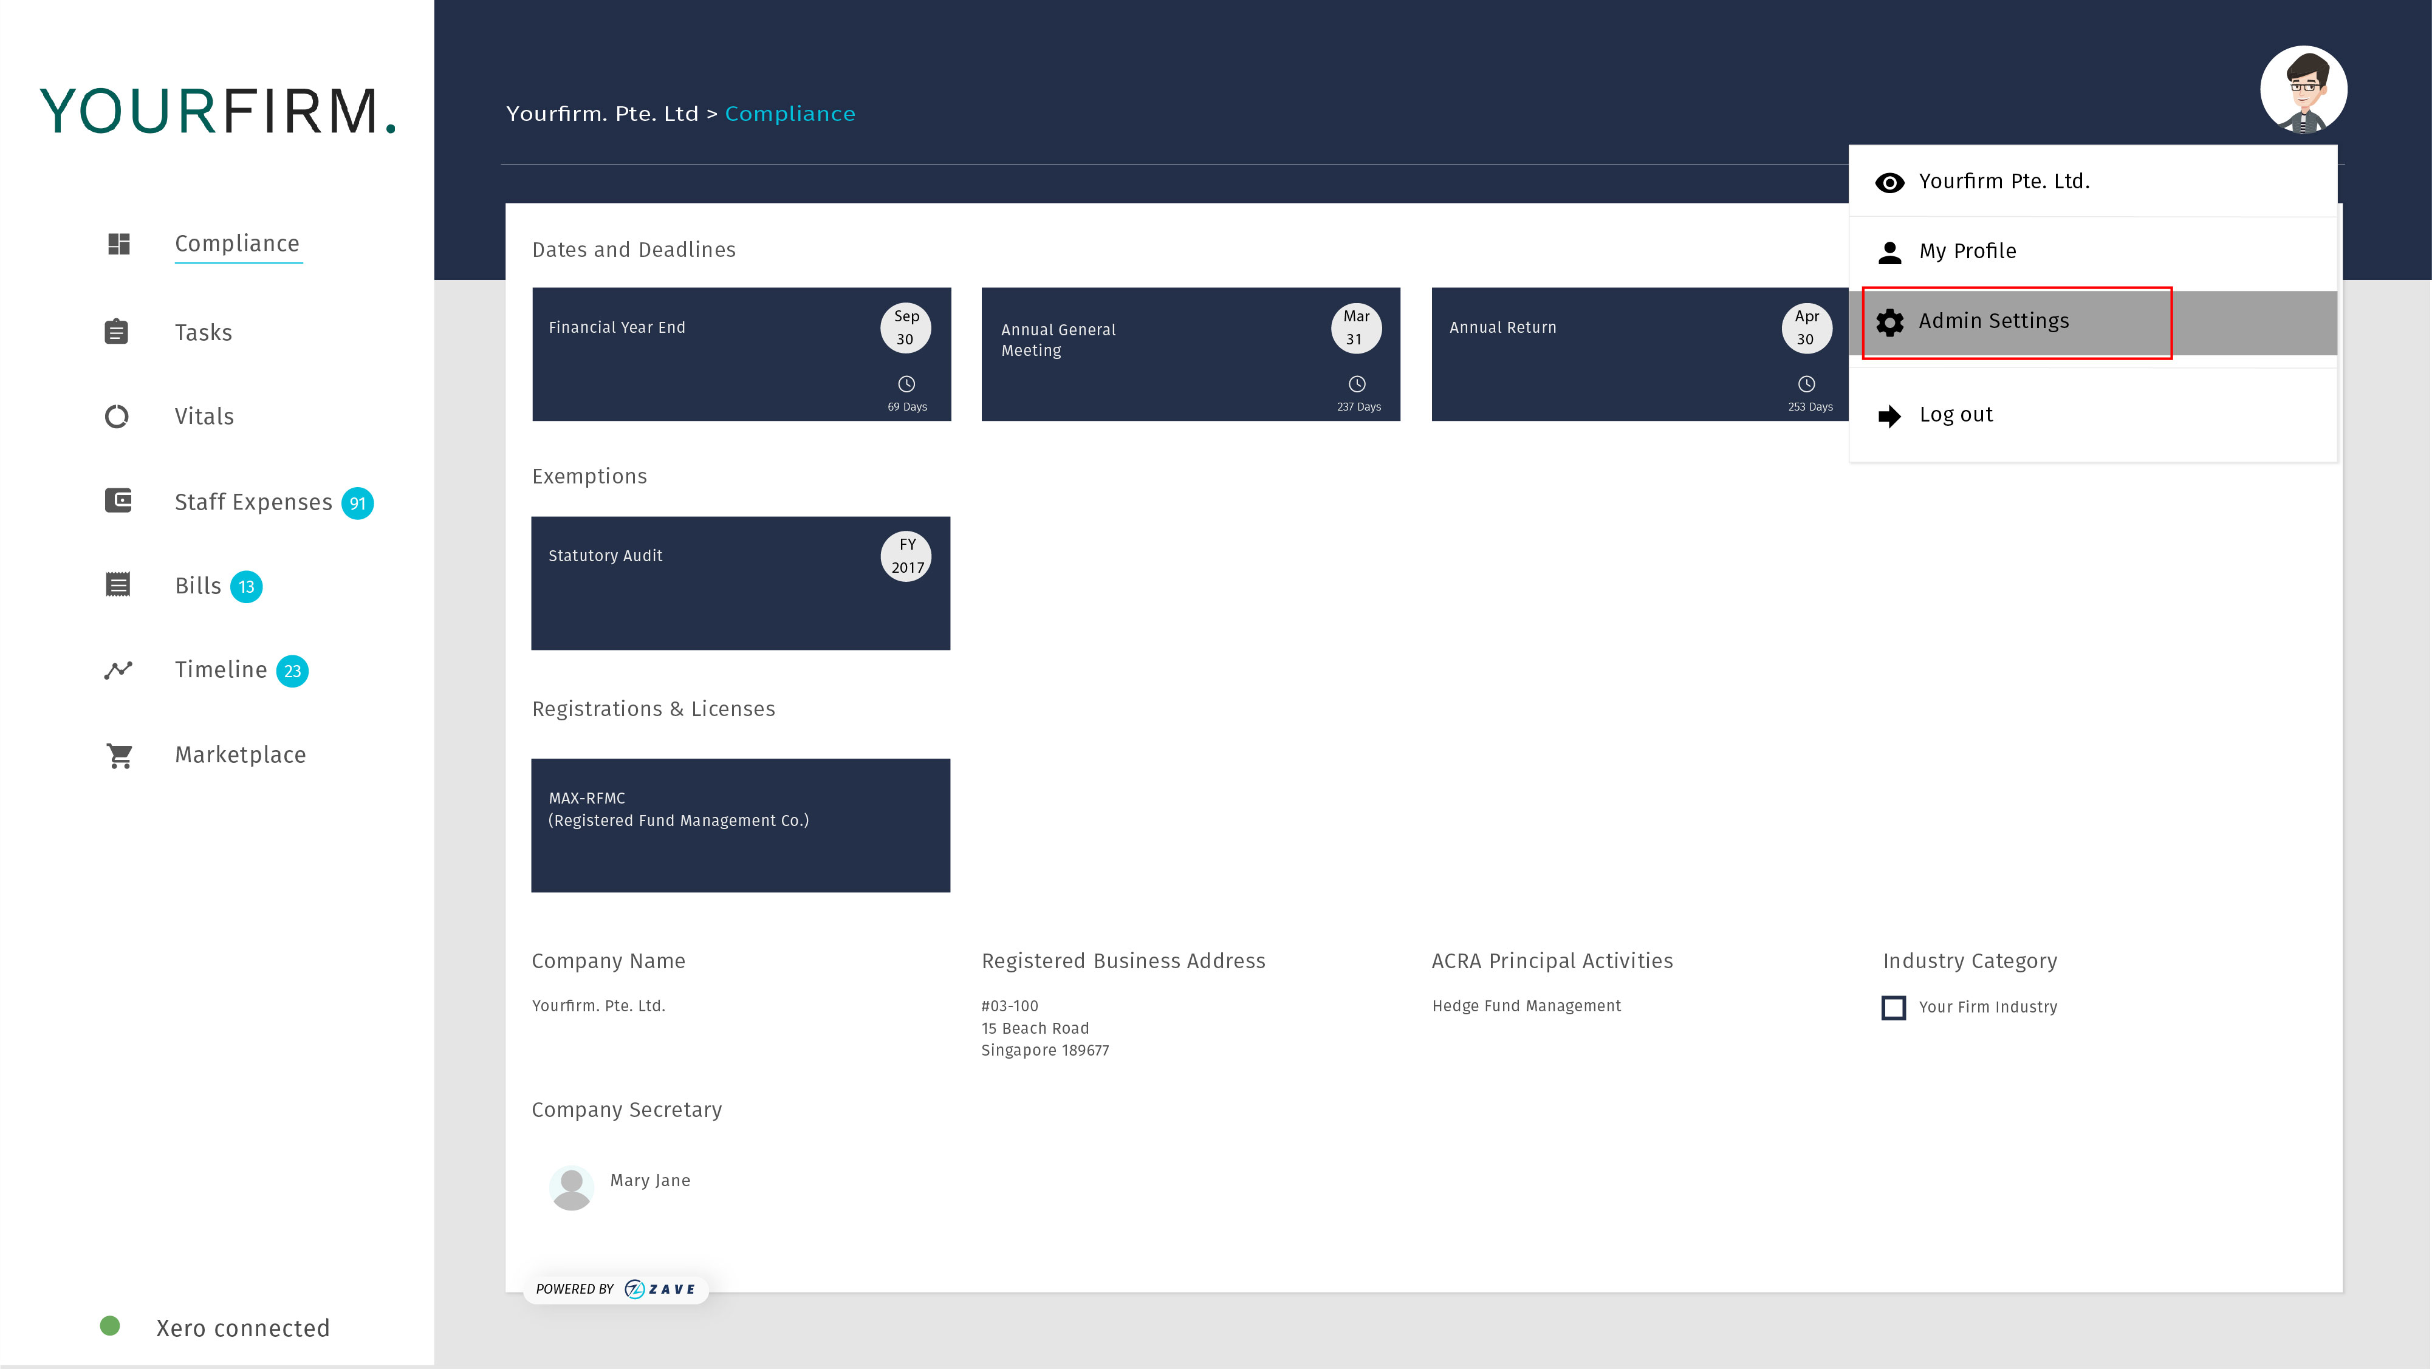Open Staff Expenses in the sidebar
Viewport: 2432px width, 1369px height.
click(x=253, y=502)
